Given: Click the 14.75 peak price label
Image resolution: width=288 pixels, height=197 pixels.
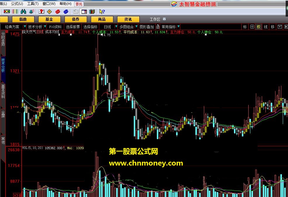Looking at the screenshot, I should pyautogui.click(x=106, y=35).
